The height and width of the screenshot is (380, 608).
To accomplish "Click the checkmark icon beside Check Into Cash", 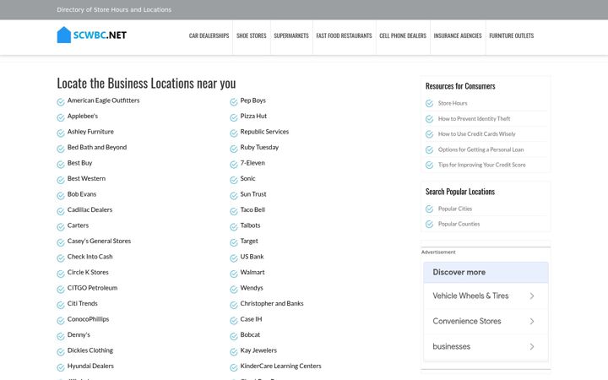I will (61, 258).
